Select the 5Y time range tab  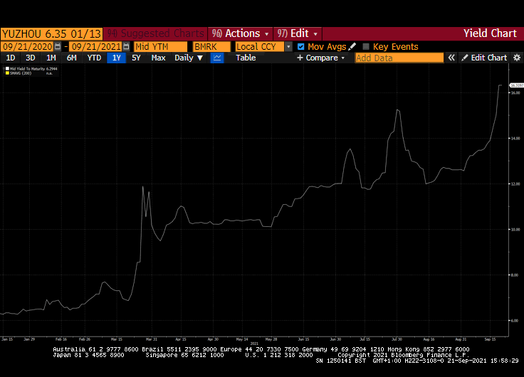click(136, 58)
